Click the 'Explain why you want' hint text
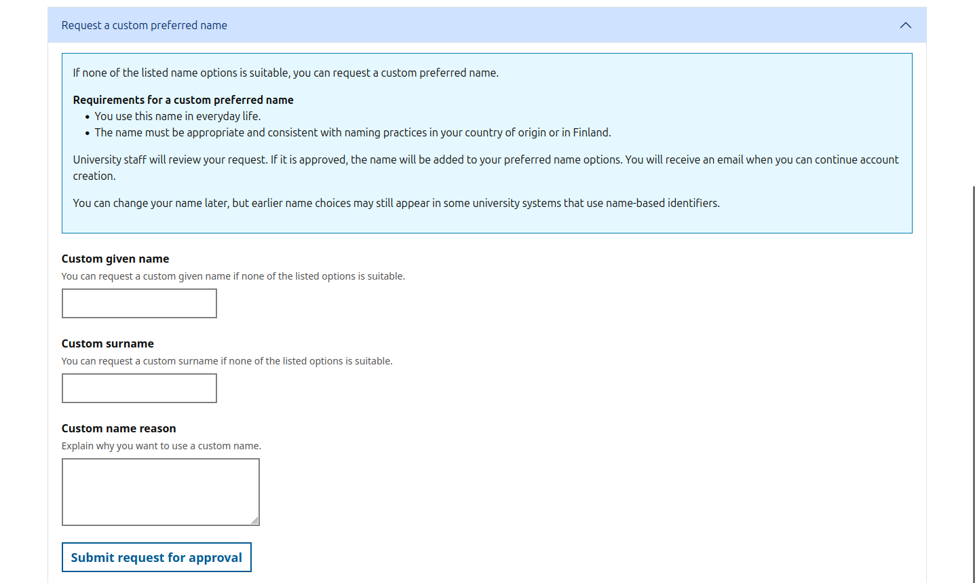975x583 pixels. click(161, 446)
